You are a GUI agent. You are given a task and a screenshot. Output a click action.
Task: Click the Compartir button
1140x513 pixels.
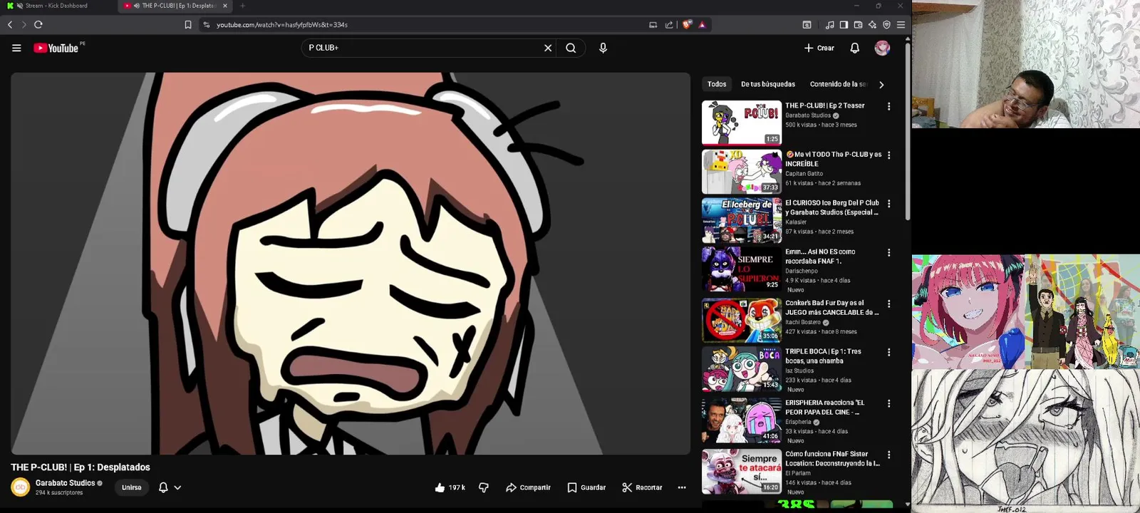click(528, 487)
